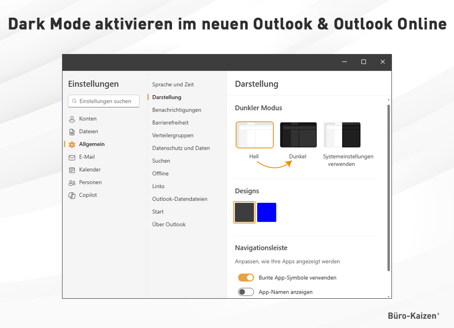Select the Hell theme thumbnail
Viewport: 454px width, 328px height.
point(255,135)
